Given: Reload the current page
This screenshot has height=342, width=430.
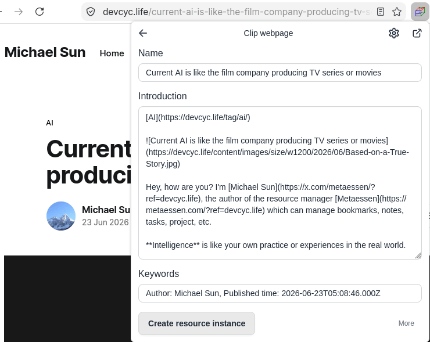Looking at the screenshot, I should [x=40, y=12].
